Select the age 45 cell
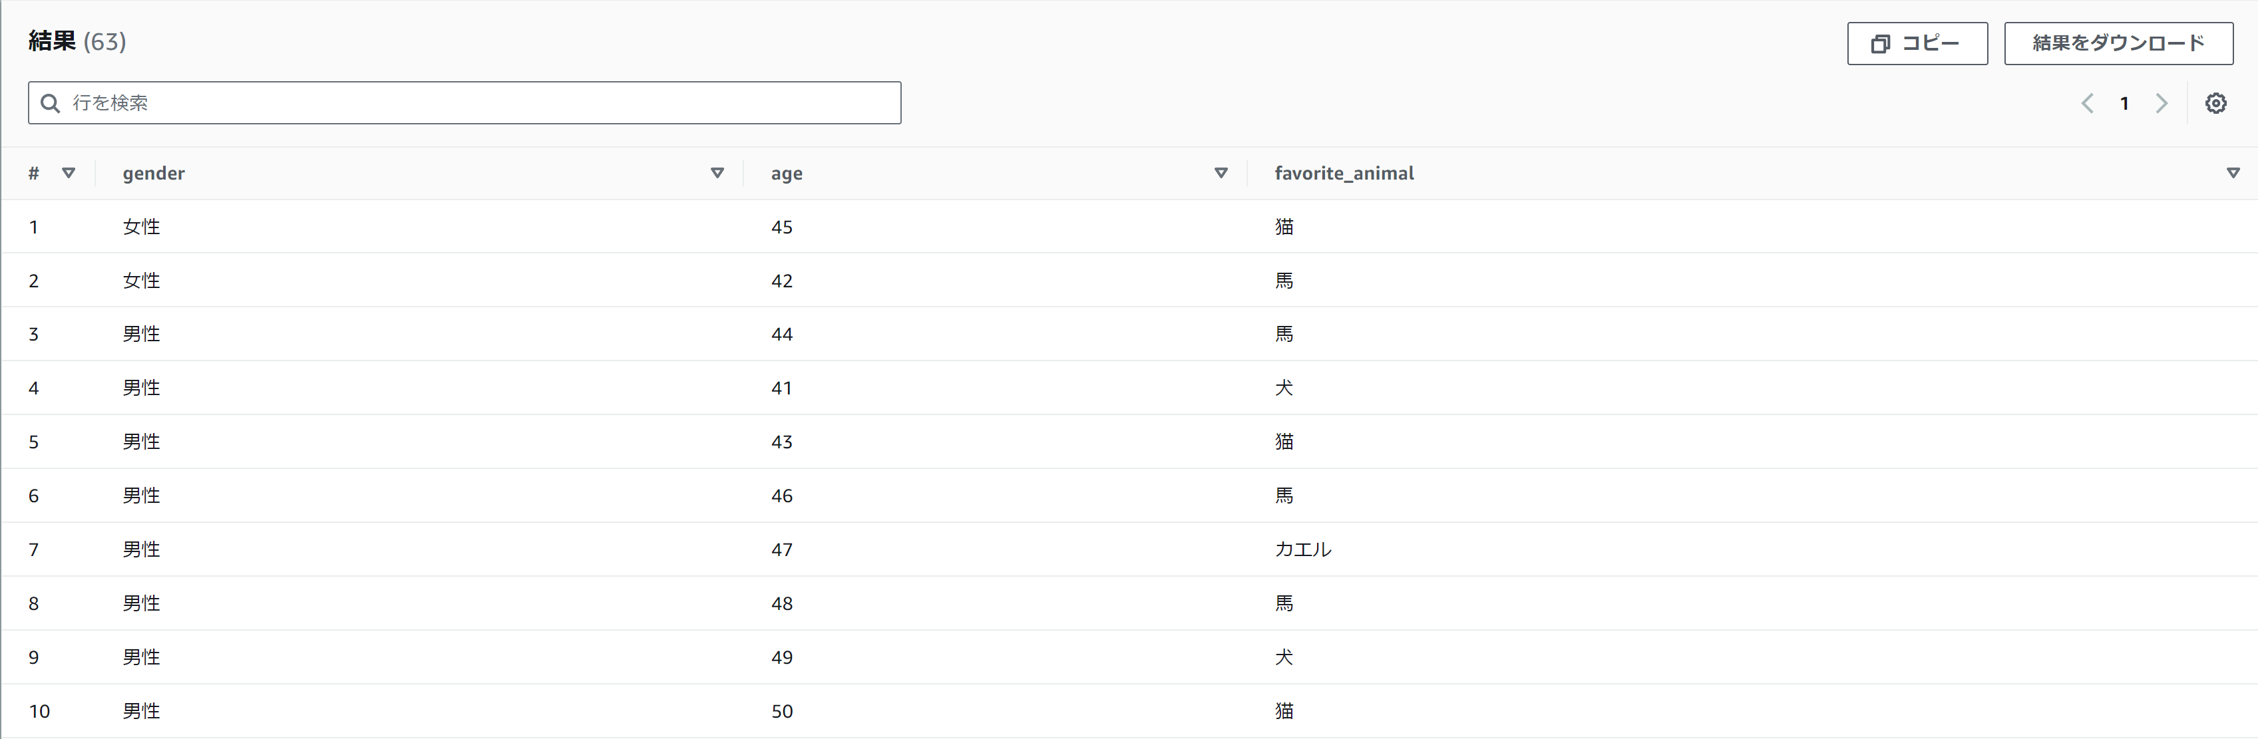The height and width of the screenshot is (739, 2258). tap(781, 227)
